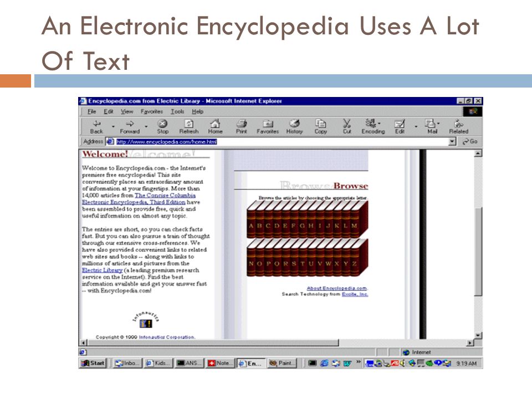Switch to the Paint taskbar window
The image size is (532, 399).
point(282,363)
